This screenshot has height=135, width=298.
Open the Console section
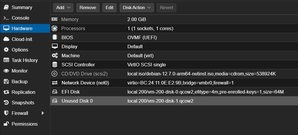pos(20,18)
